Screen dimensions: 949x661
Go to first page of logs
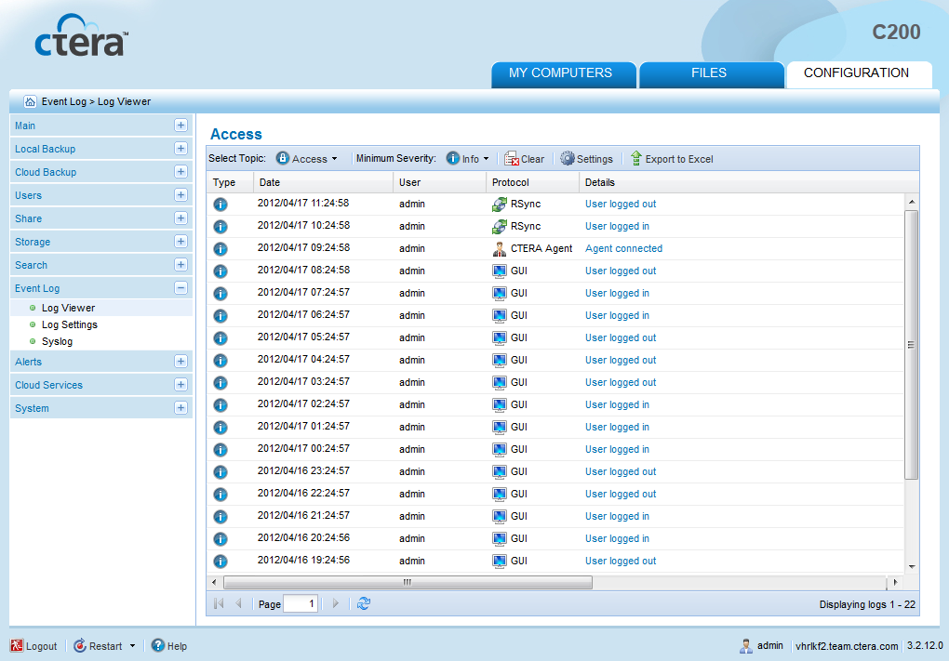tap(219, 603)
